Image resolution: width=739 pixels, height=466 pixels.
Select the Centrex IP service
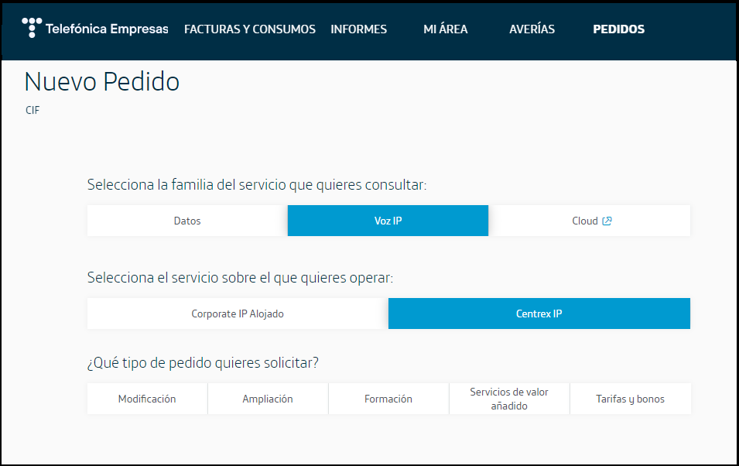pos(539,314)
